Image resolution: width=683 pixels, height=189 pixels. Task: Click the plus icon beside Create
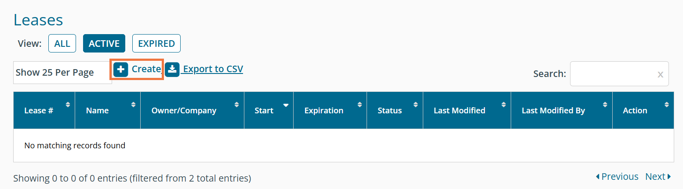121,70
